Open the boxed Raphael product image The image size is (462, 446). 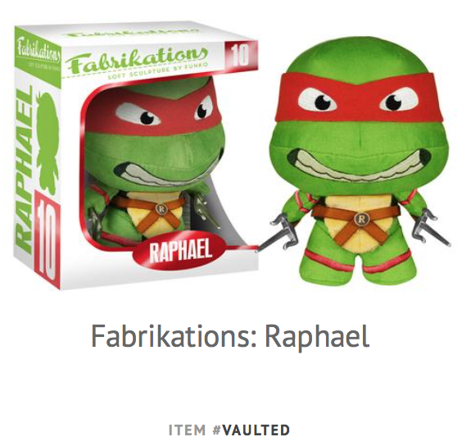pos(135,155)
